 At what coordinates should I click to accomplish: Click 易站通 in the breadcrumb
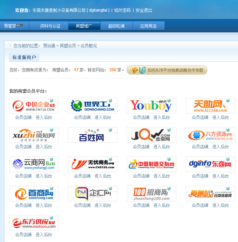point(49,46)
